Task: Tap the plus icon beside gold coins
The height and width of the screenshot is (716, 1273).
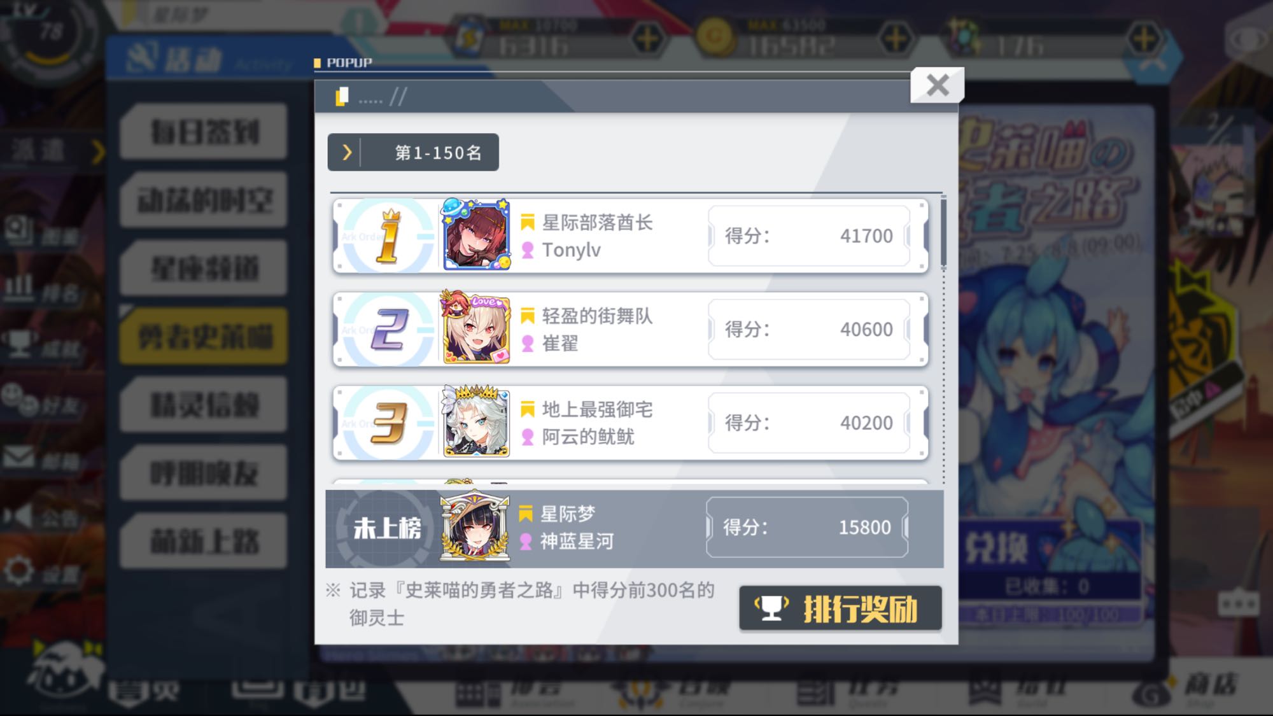Action: coord(894,39)
